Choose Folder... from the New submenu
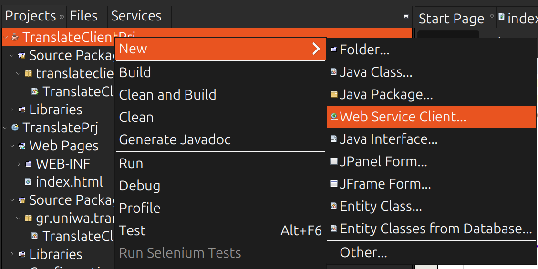The height and width of the screenshot is (269, 538). pos(431,50)
